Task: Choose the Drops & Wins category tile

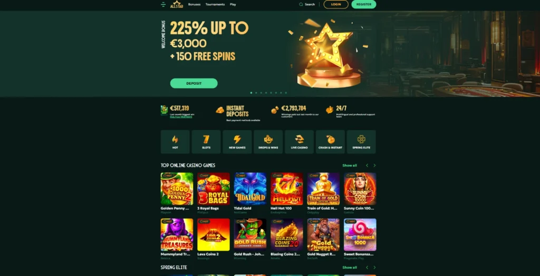Action: coord(268,142)
